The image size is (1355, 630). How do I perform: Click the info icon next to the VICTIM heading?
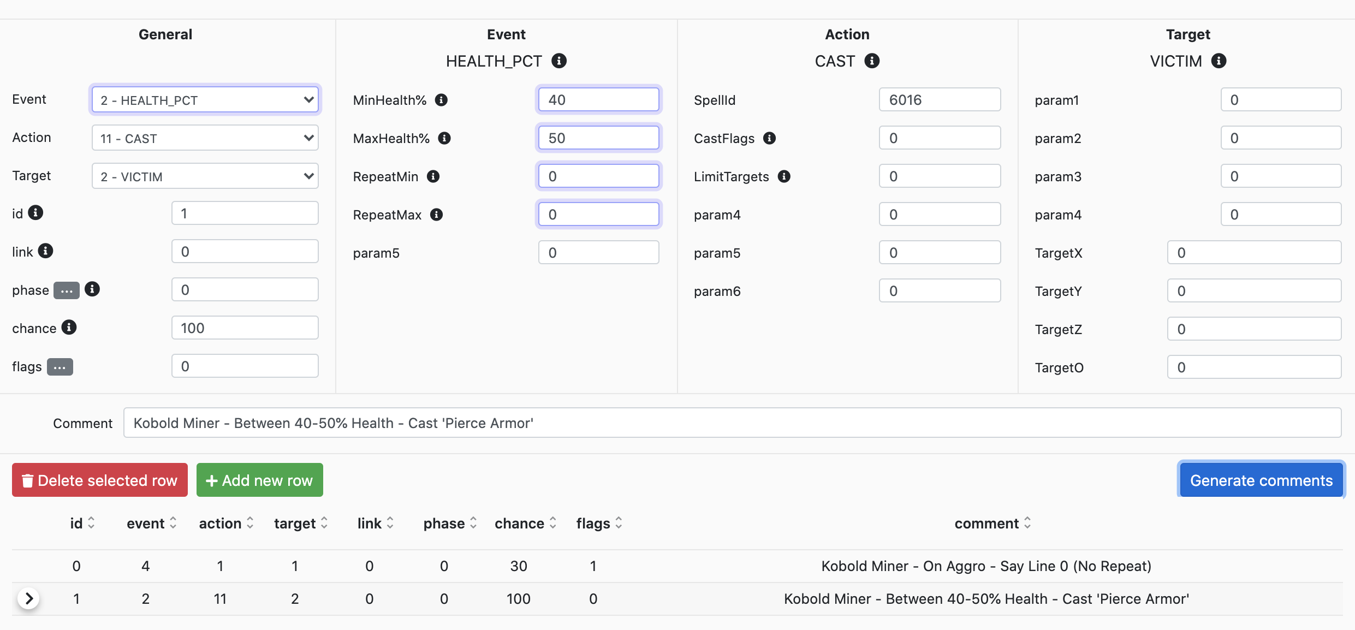pyautogui.click(x=1219, y=61)
